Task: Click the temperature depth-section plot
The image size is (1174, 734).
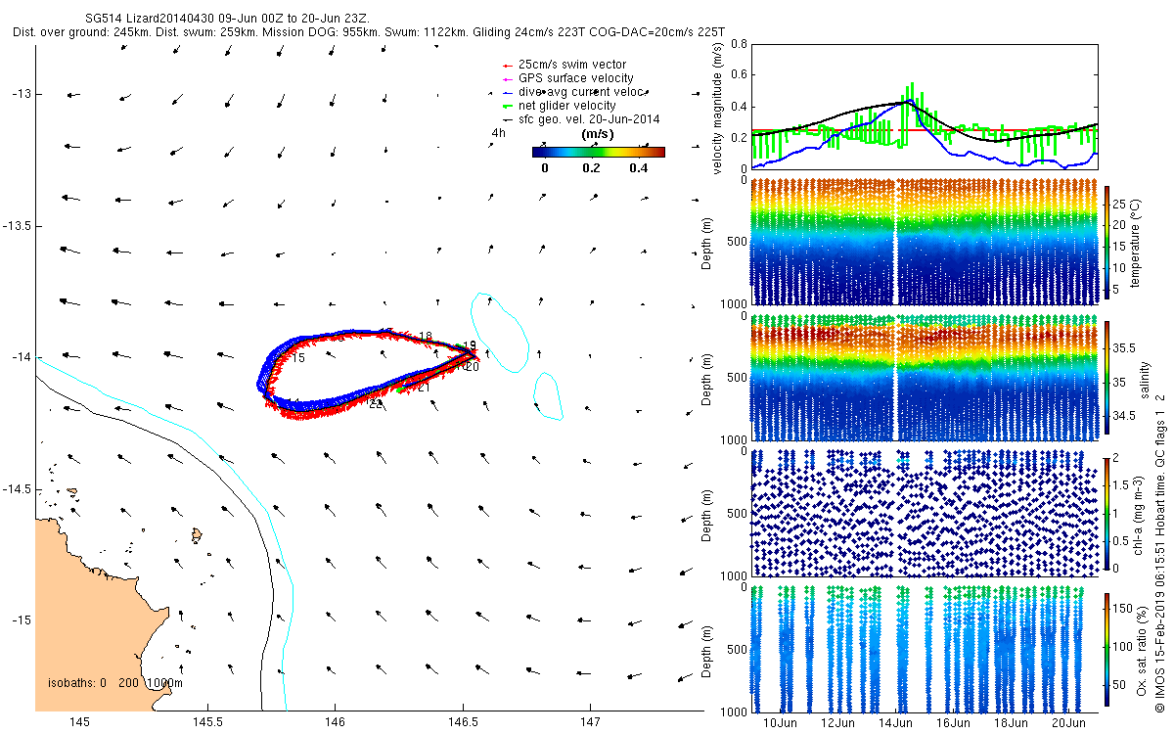Action: coord(924,242)
